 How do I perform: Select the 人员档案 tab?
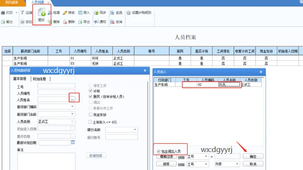click(37, 2)
